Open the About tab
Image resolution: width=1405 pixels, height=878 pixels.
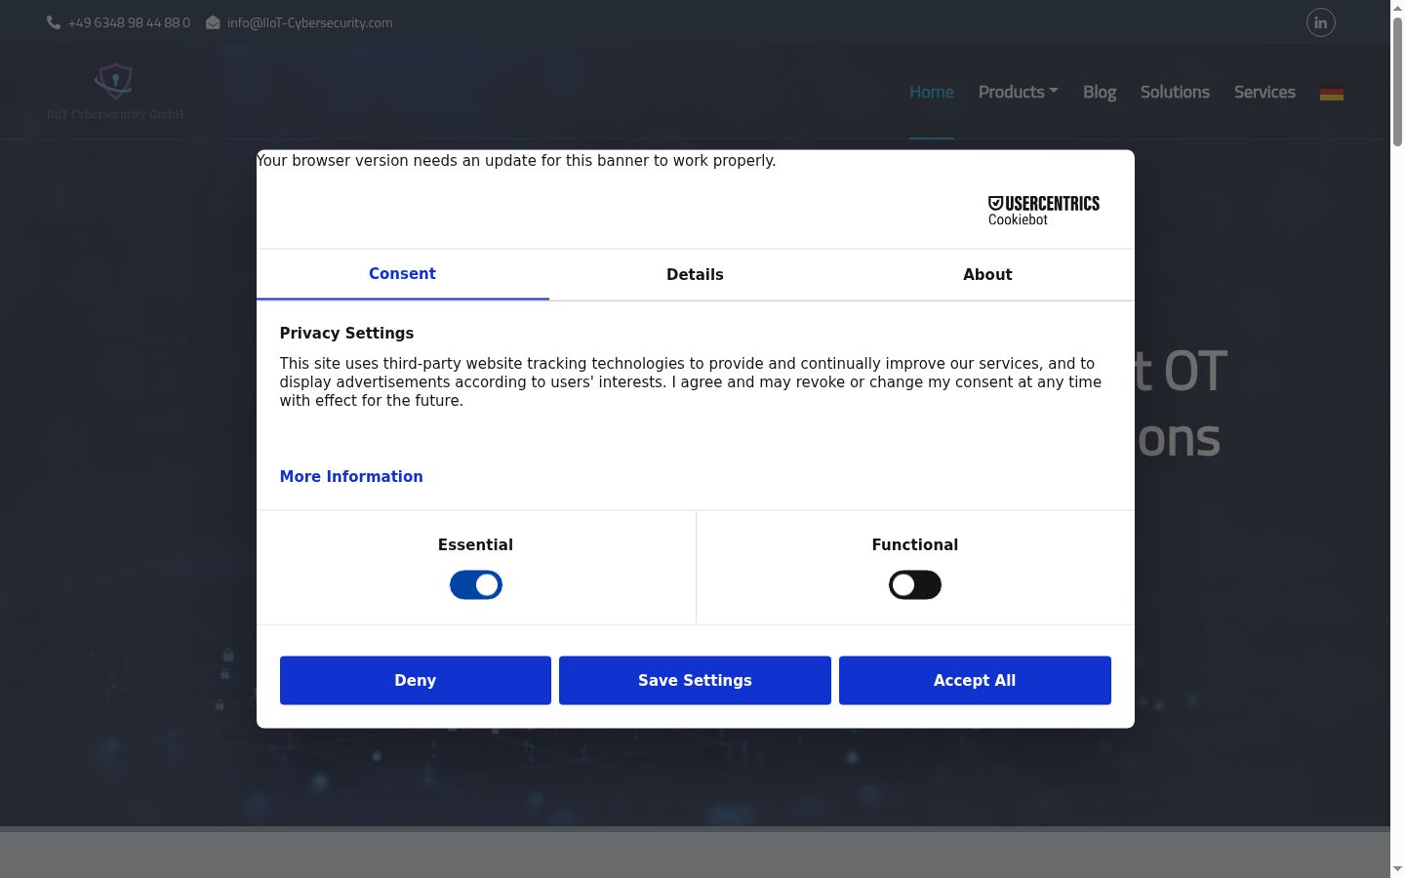pyautogui.click(x=987, y=275)
